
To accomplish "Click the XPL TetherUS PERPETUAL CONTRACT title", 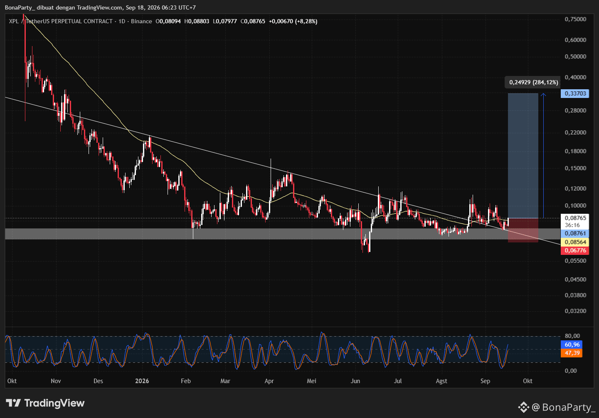I will click(x=61, y=21).
